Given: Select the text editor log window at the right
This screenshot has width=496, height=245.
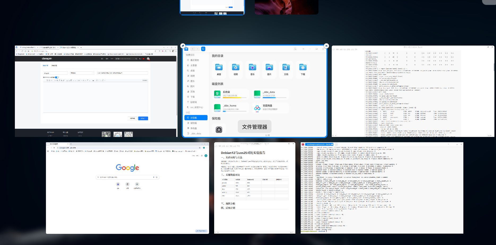Looking at the screenshot, I should [x=413, y=91].
